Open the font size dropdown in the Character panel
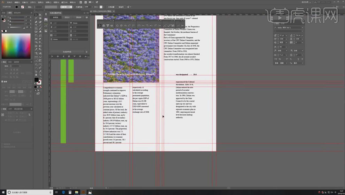Screen dimensions: 345x195 286,35
